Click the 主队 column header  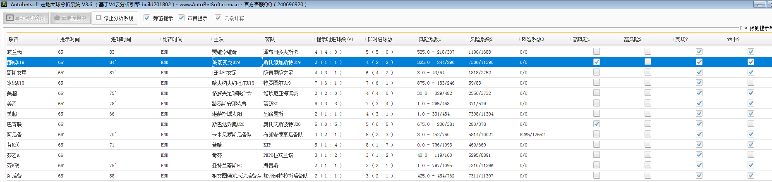[218, 39]
